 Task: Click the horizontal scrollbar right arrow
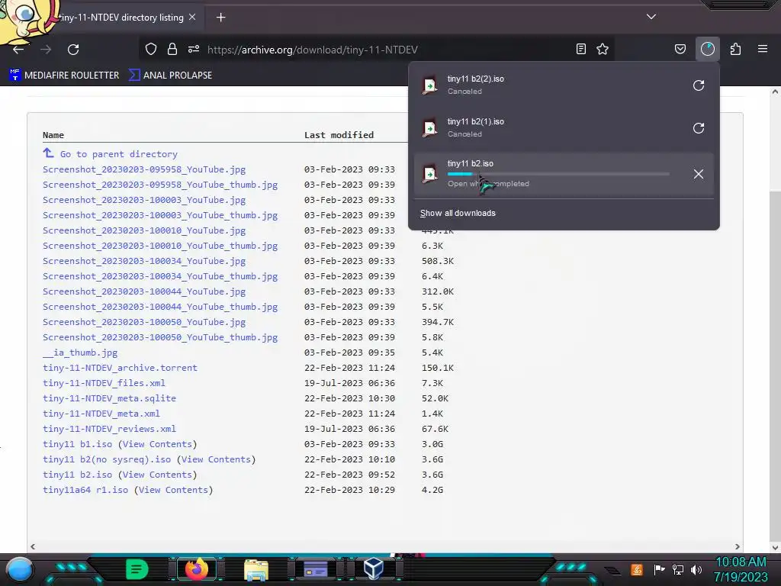tap(738, 546)
